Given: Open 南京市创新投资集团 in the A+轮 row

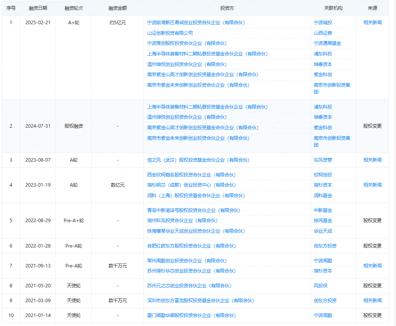Looking at the screenshot, I should point(332,88).
